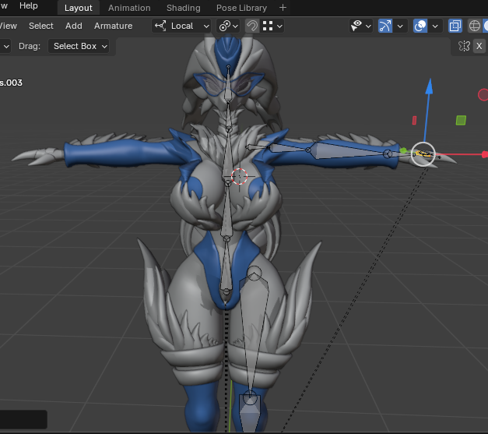Add a new workspace with plus icon
Image resolution: width=488 pixels, height=434 pixels.
pos(283,8)
